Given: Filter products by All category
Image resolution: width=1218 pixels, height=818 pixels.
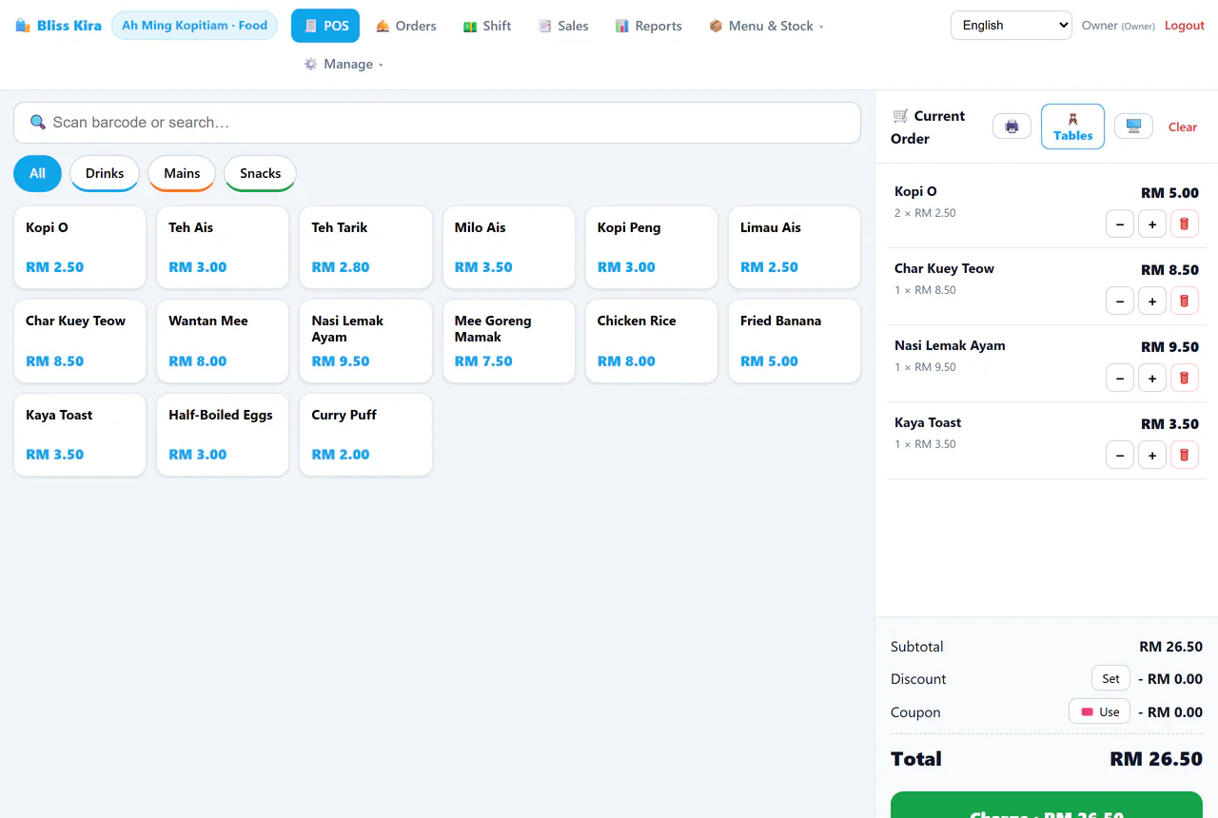Looking at the screenshot, I should [37, 173].
